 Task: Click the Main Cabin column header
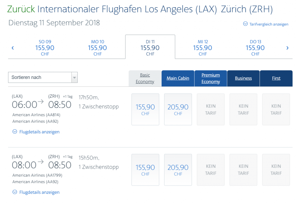[178, 78]
